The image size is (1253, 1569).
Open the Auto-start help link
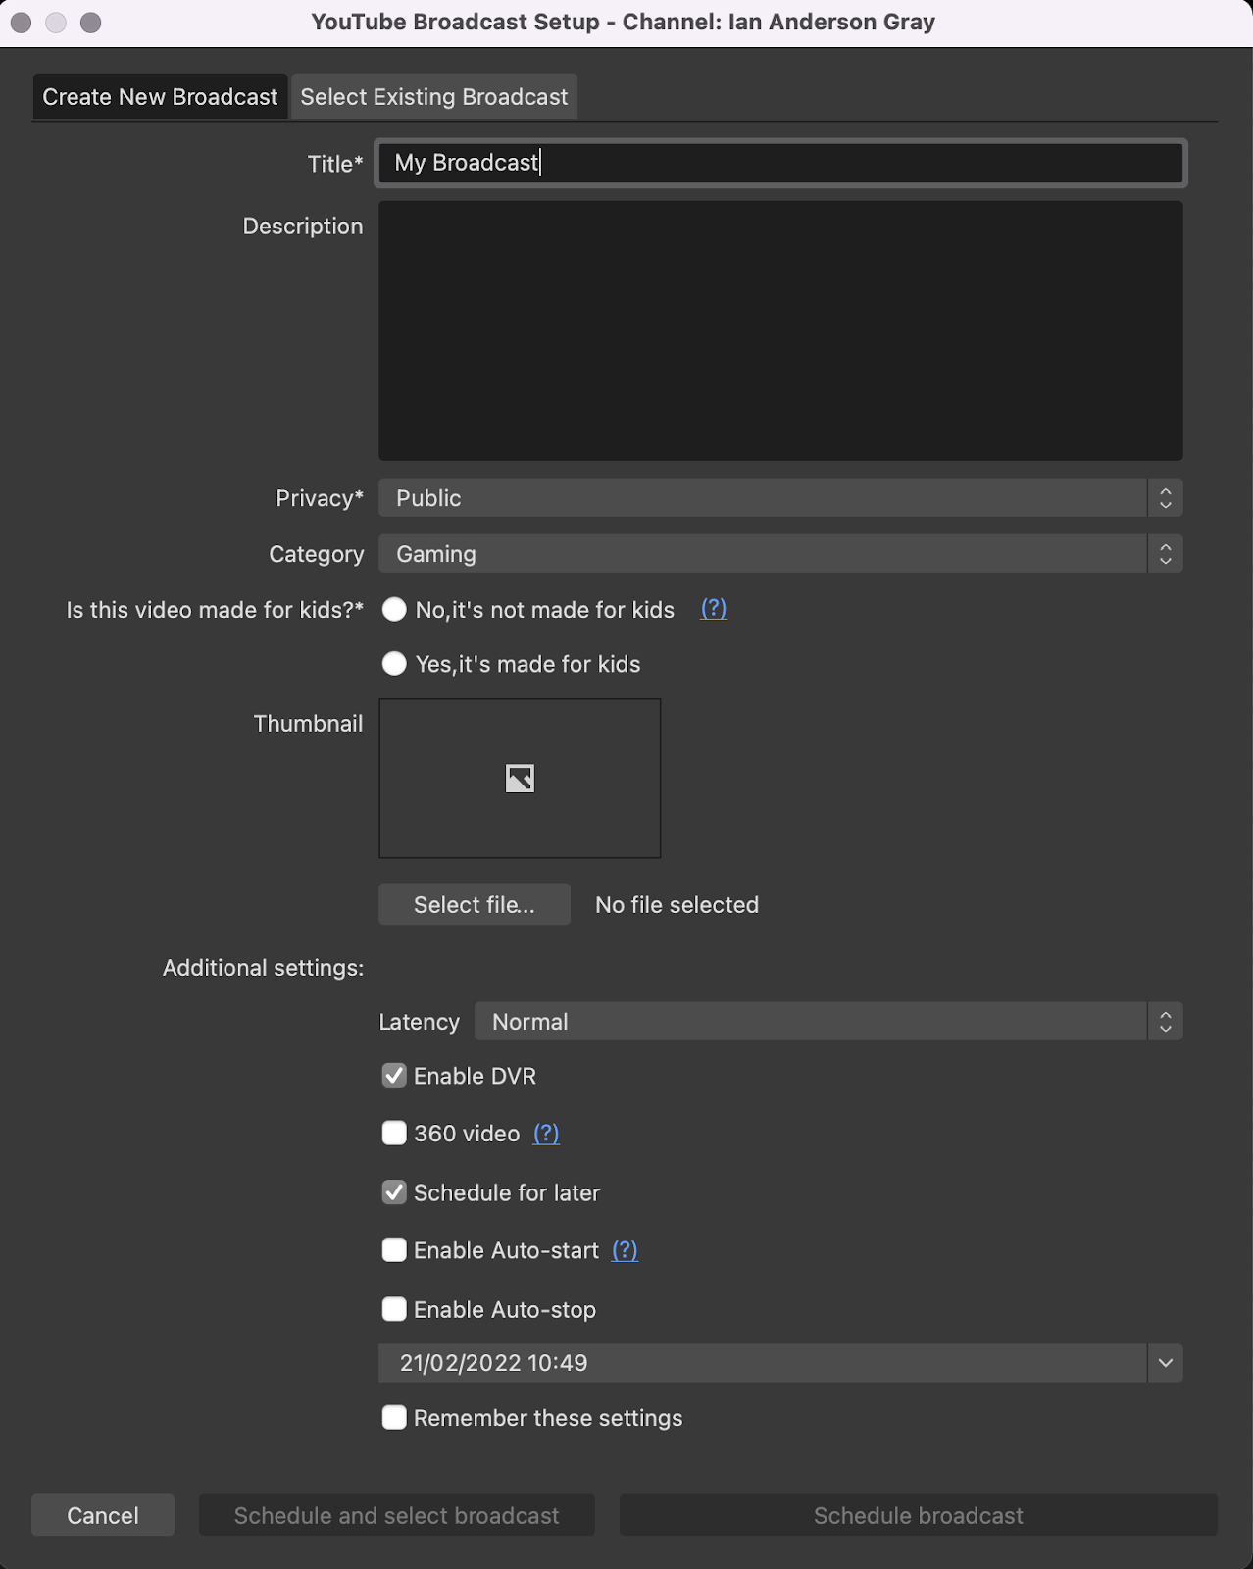tap(625, 1250)
